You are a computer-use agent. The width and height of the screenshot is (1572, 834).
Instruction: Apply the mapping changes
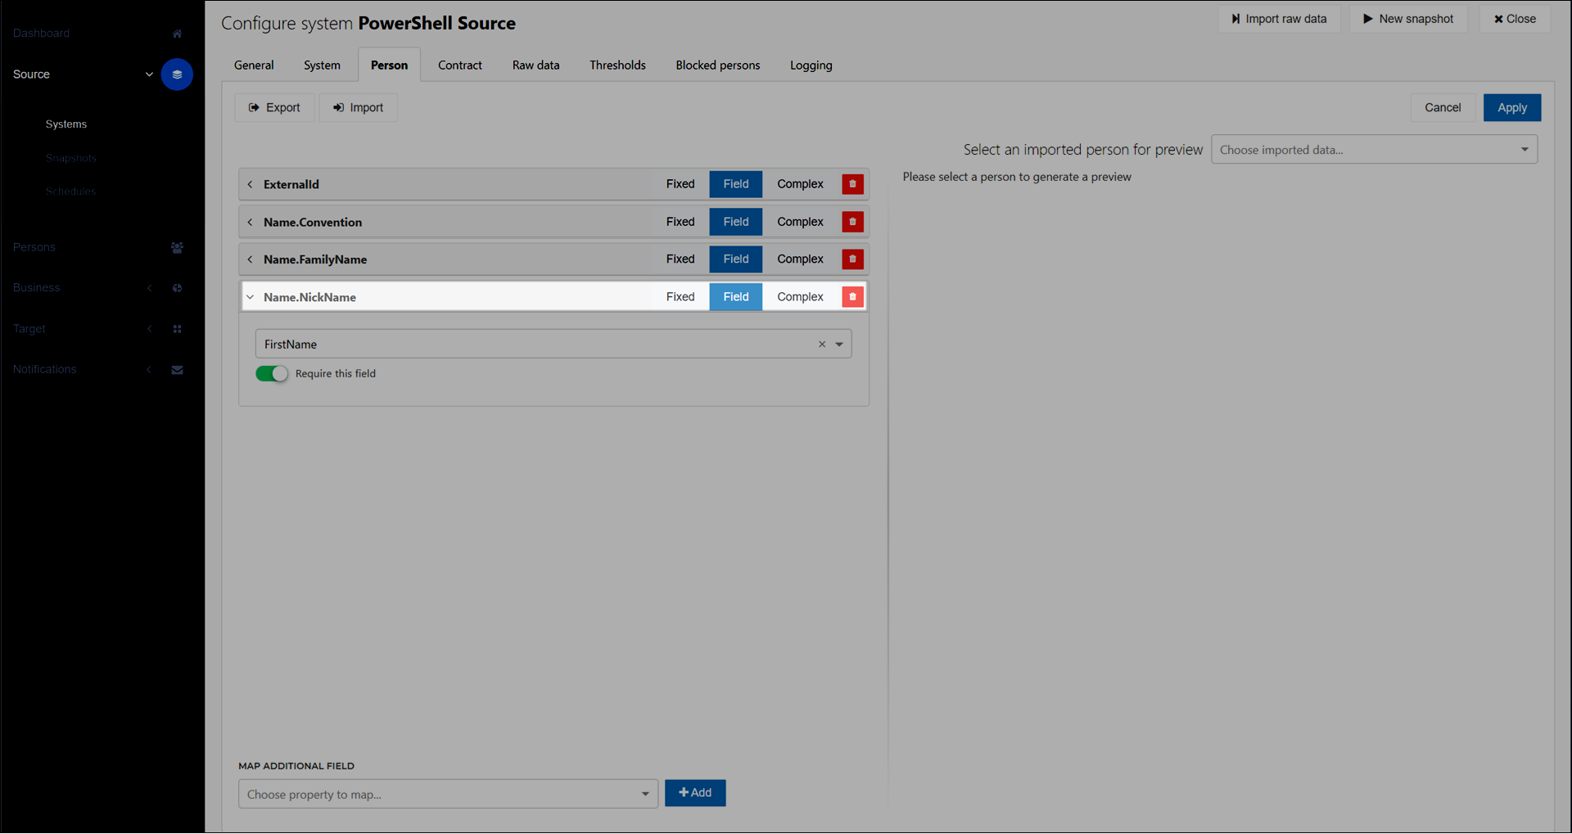click(1512, 108)
